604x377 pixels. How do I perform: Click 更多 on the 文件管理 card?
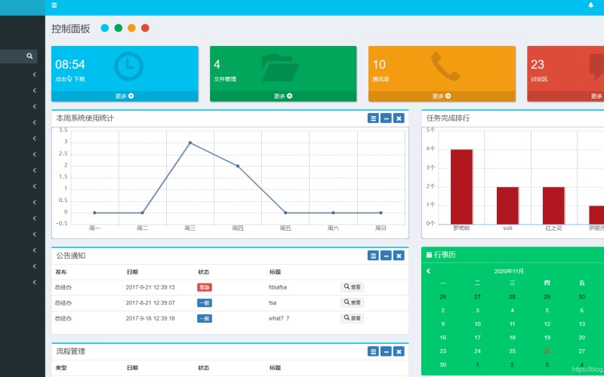(283, 97)
